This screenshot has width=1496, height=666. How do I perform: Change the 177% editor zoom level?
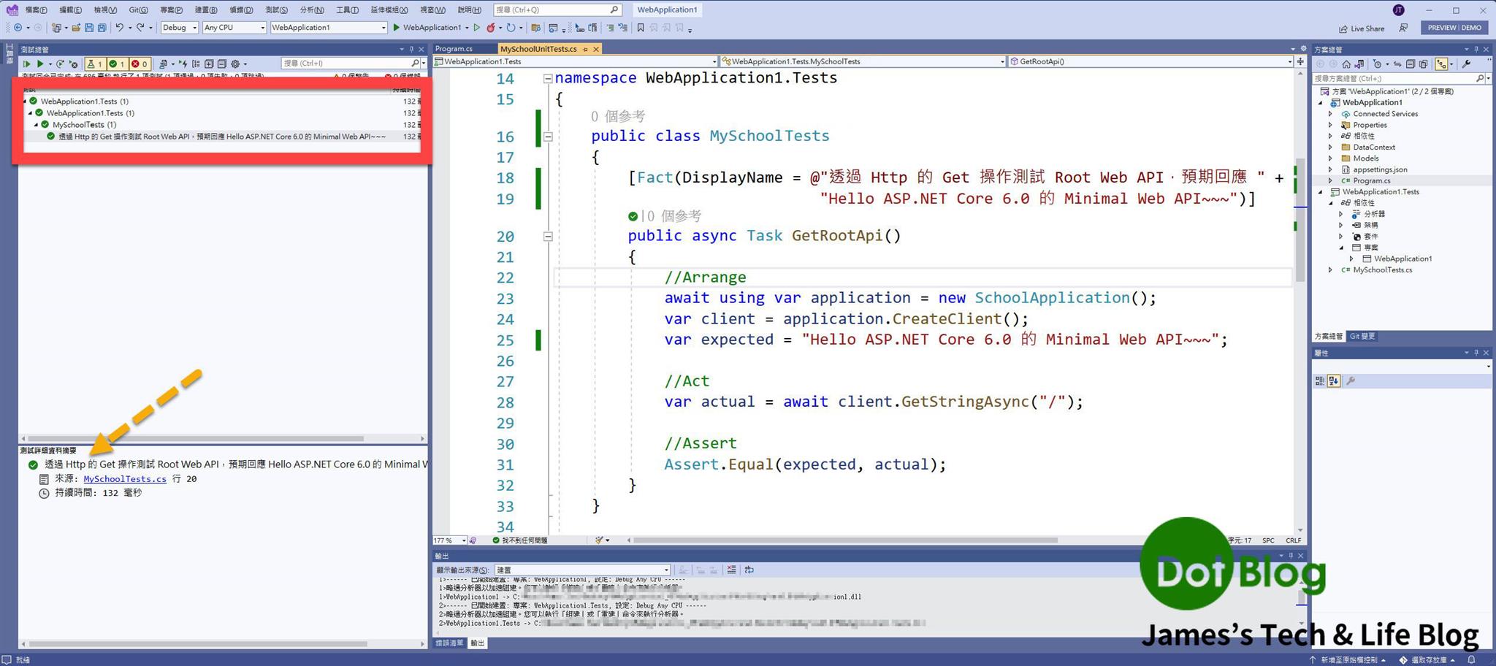[x=447, y=540]
